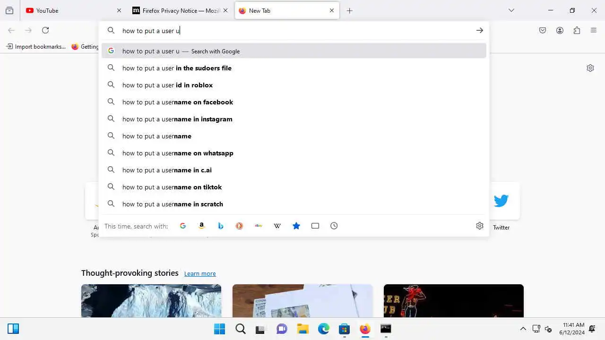Select 'how to put a user u' Google search
This screenshot has width=605, height=340.
coord(294,51)
